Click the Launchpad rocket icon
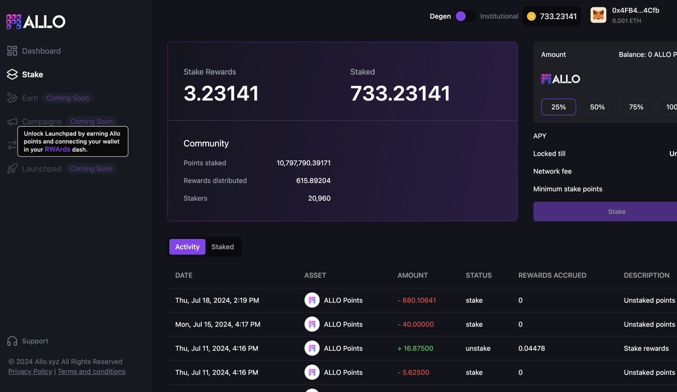The image size is (677, 392). pyautogui.click(x=12, y=169)
